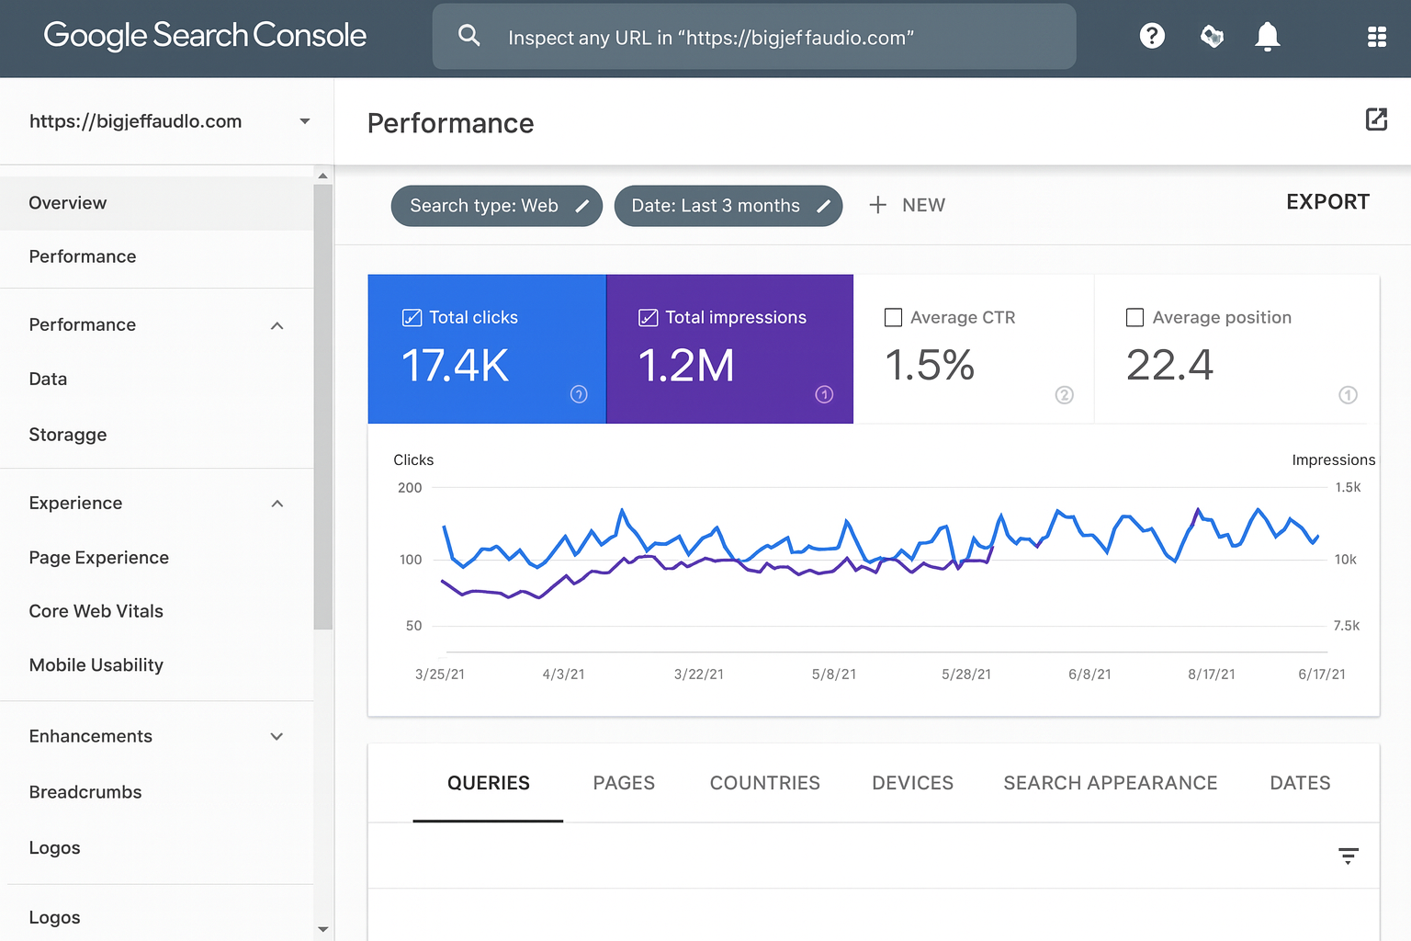This screenshot has height=941, width=1411.
Task: Click Total clicks info icon
Action: [579, 394]
